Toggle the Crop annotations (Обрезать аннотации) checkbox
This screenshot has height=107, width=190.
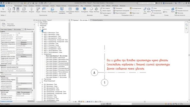click(x=17, y=81)
